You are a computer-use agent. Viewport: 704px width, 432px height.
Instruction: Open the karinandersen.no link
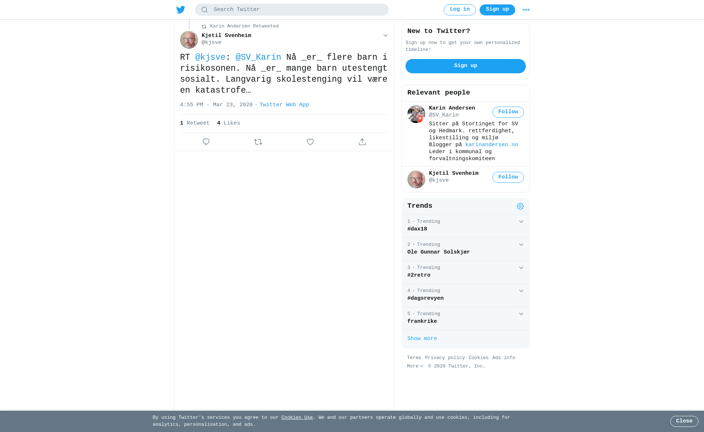pos(492,145)
